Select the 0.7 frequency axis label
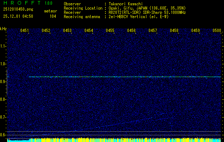 3,117
